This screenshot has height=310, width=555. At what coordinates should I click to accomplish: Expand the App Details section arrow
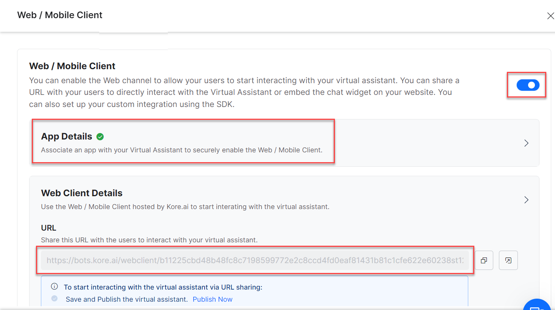click(526, 143)
